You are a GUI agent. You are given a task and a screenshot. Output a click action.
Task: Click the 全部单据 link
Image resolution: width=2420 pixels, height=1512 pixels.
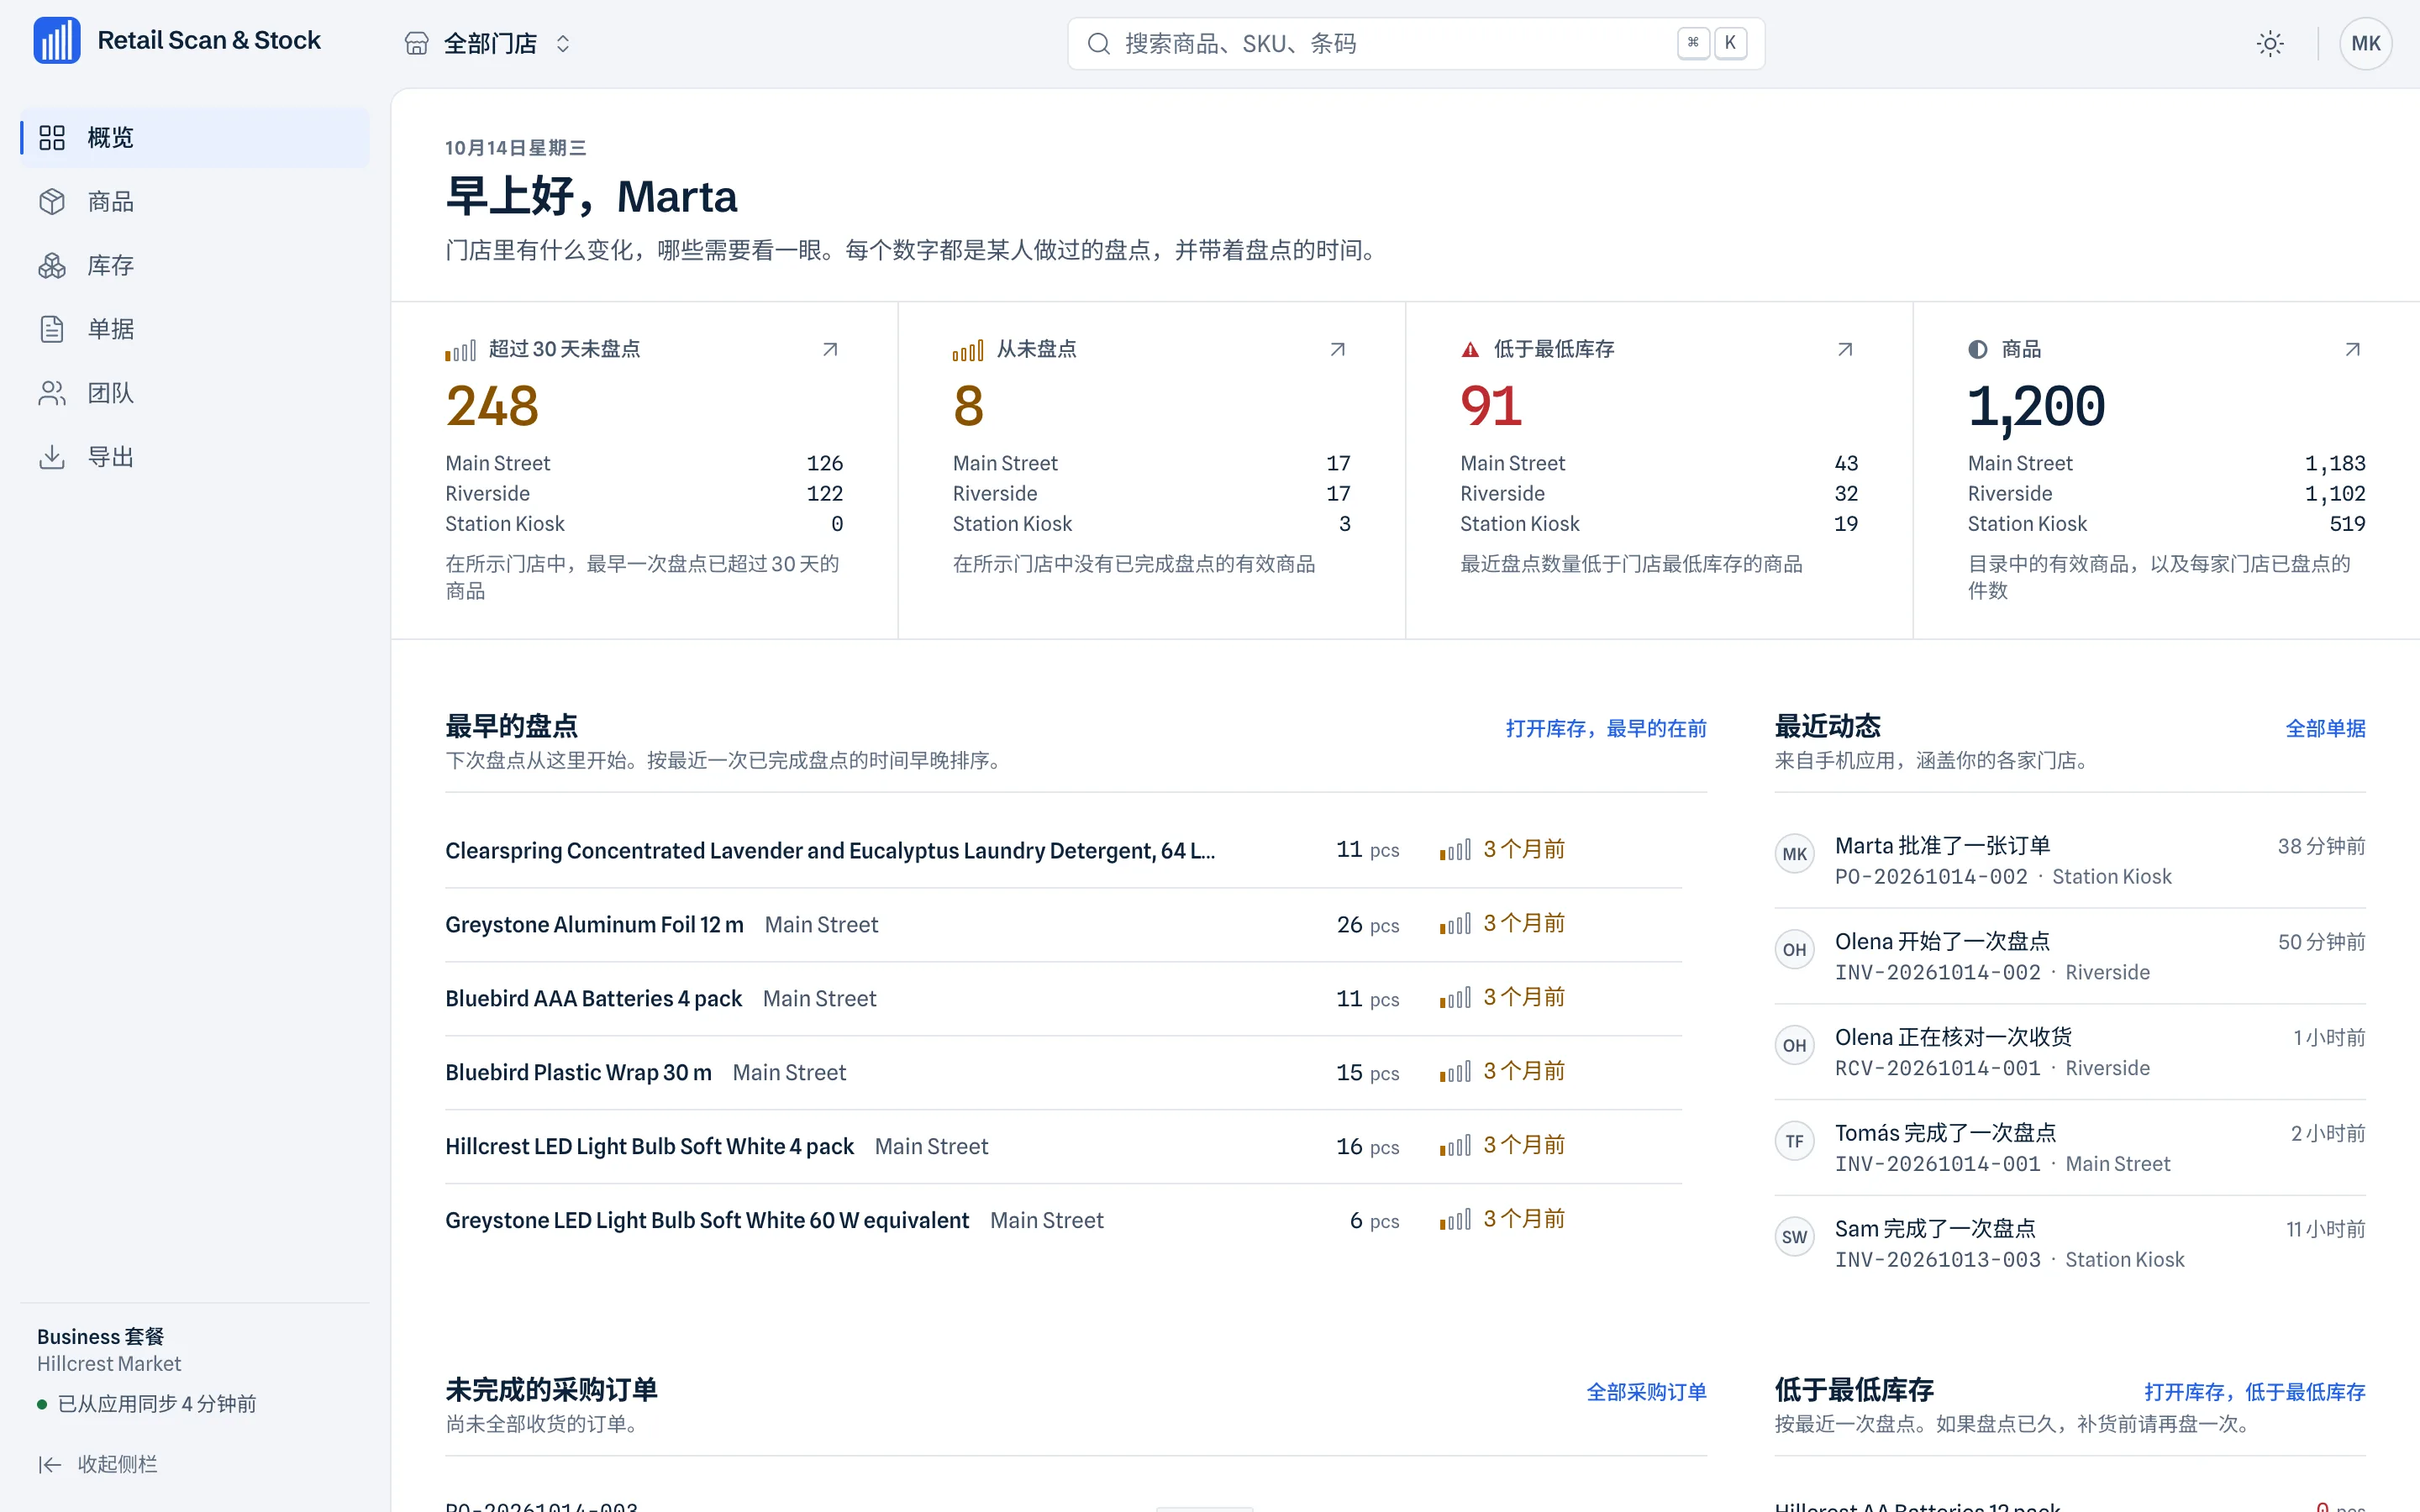point(2325,729)
